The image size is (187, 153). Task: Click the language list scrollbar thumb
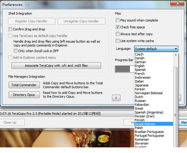pos(175,107)
